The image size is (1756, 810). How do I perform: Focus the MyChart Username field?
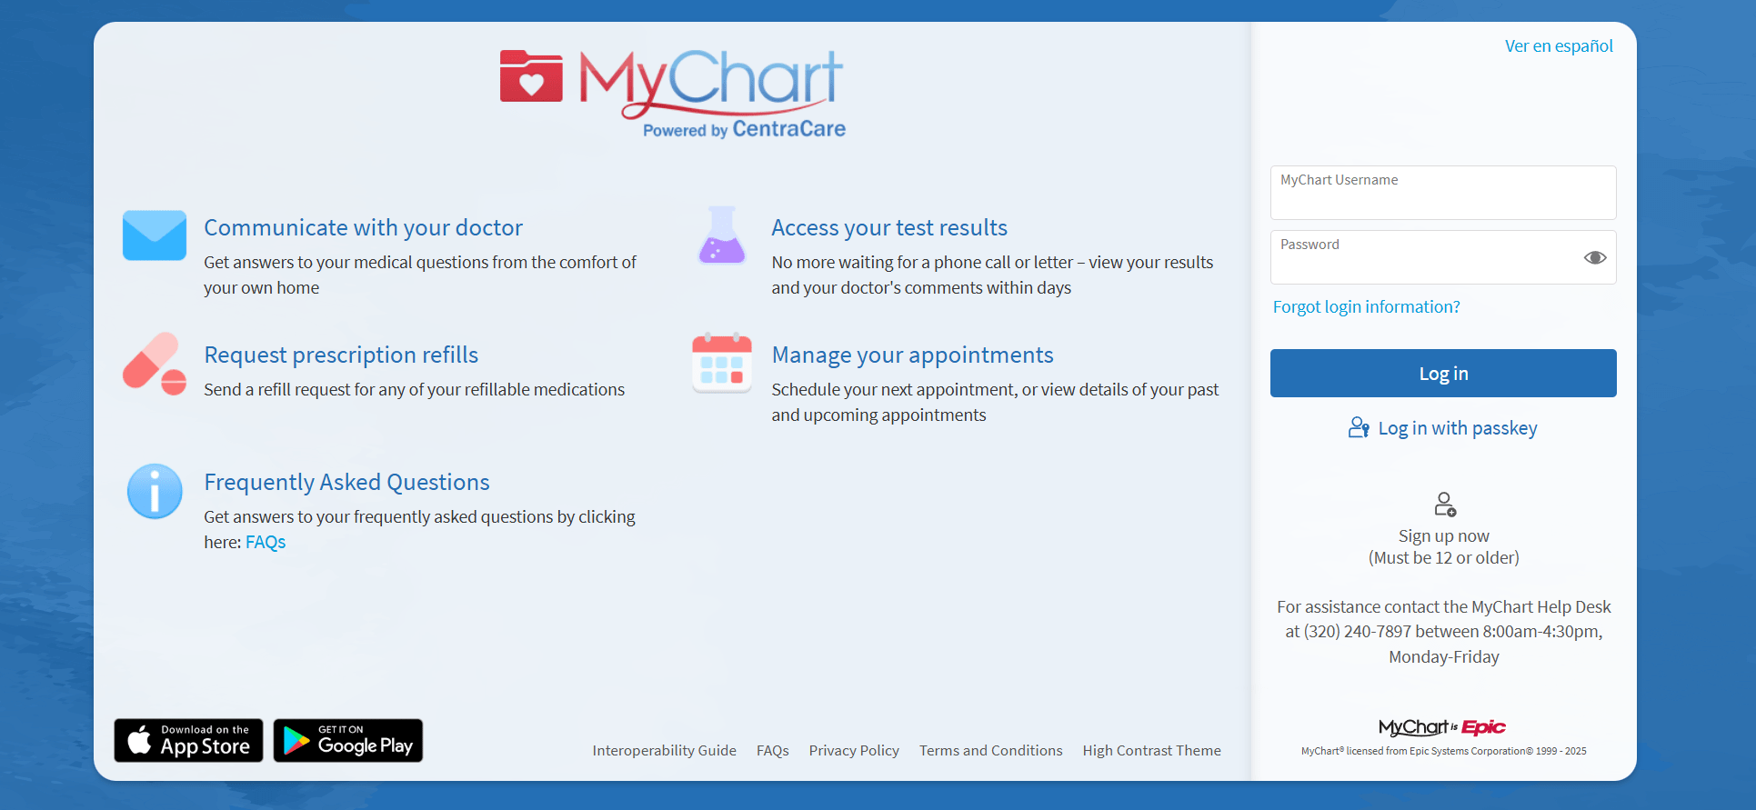point(1443,193)
